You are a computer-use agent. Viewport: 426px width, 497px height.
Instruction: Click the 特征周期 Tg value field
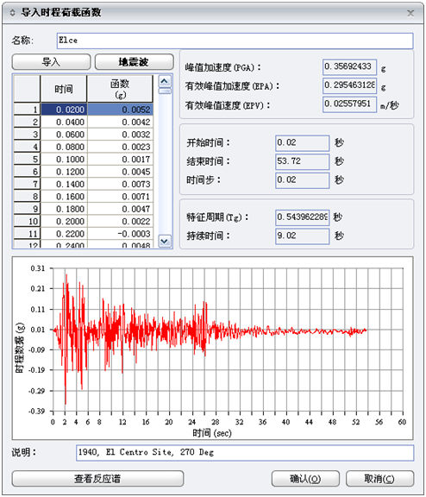(302, 217)
